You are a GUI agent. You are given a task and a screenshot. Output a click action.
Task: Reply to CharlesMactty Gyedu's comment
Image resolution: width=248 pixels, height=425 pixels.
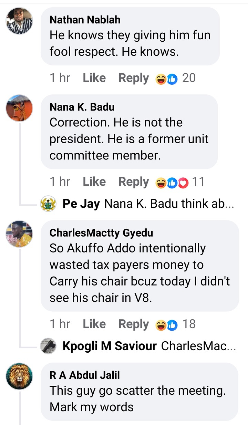point(134,324)
